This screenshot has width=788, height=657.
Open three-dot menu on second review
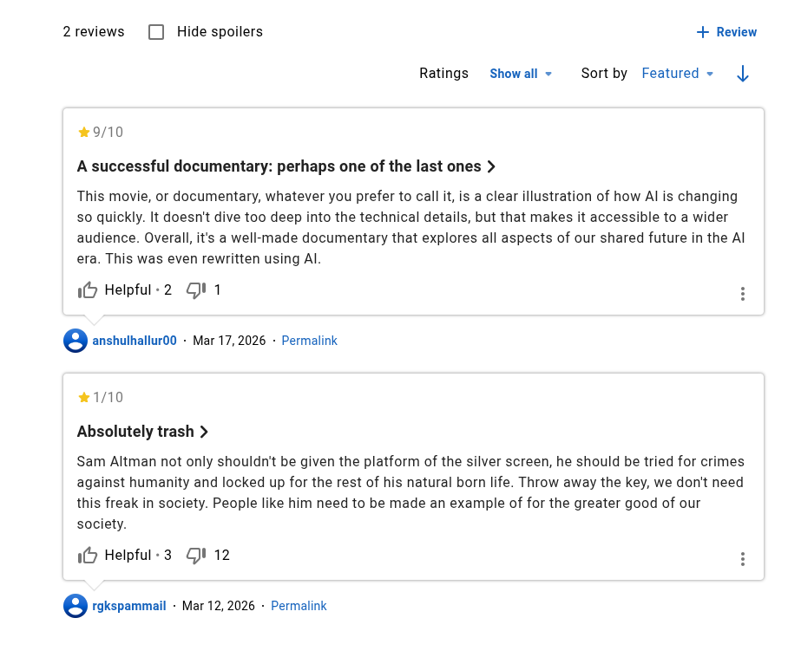tap(743, 559)
